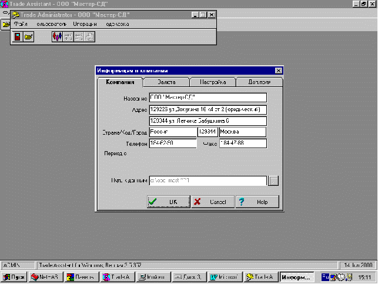Click the Название input field
Screen dimensions: 378x284
208,98
